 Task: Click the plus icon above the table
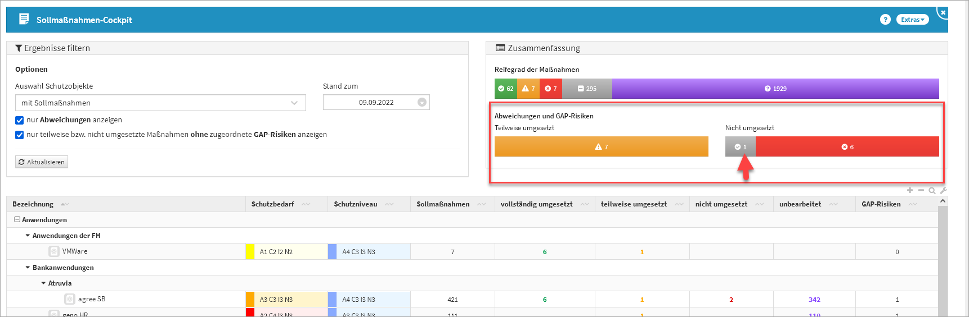[910, 190]
